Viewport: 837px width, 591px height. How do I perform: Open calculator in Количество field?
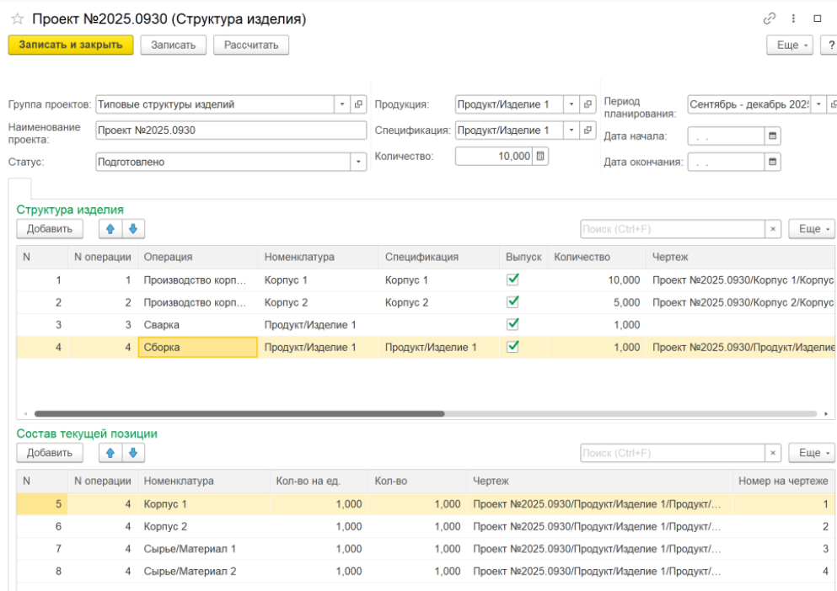tap(541, 156)
